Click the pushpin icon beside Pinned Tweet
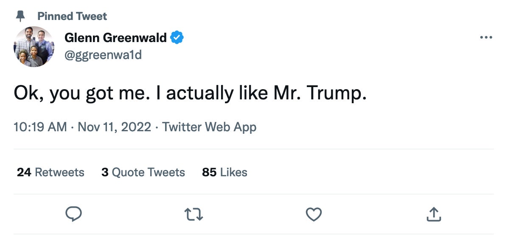Image resolution: width=505 pixels, height=237 pixels. tap(20, 16)
